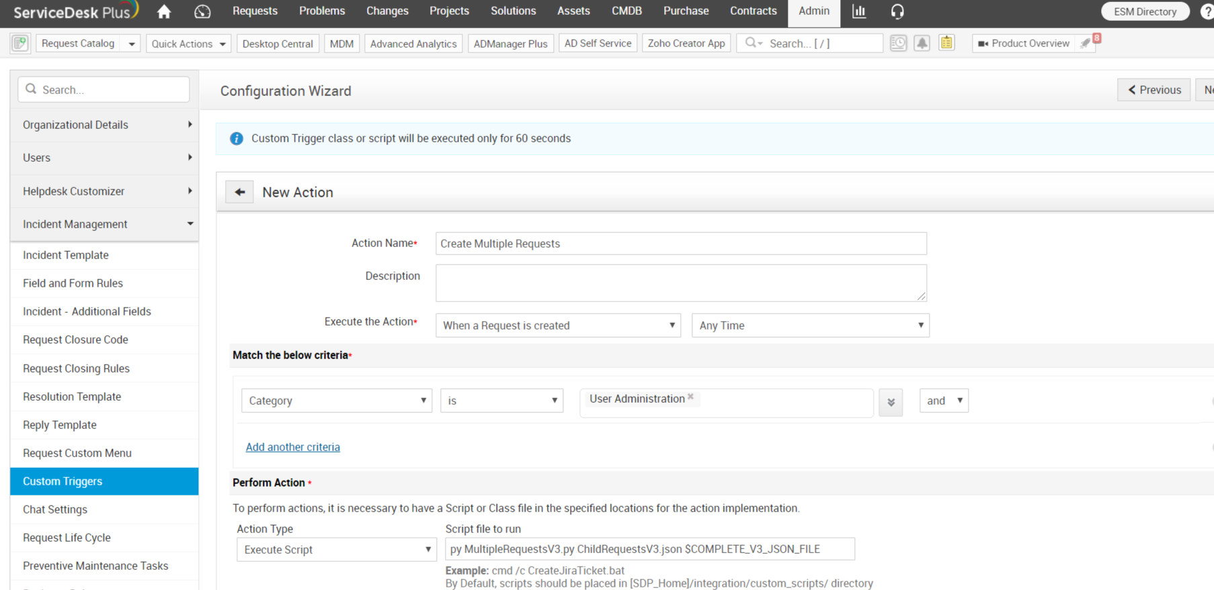Viewport: 1214px width, 590px height.
Task: Open the Any Time dropdown
Action: pos(810,326)
